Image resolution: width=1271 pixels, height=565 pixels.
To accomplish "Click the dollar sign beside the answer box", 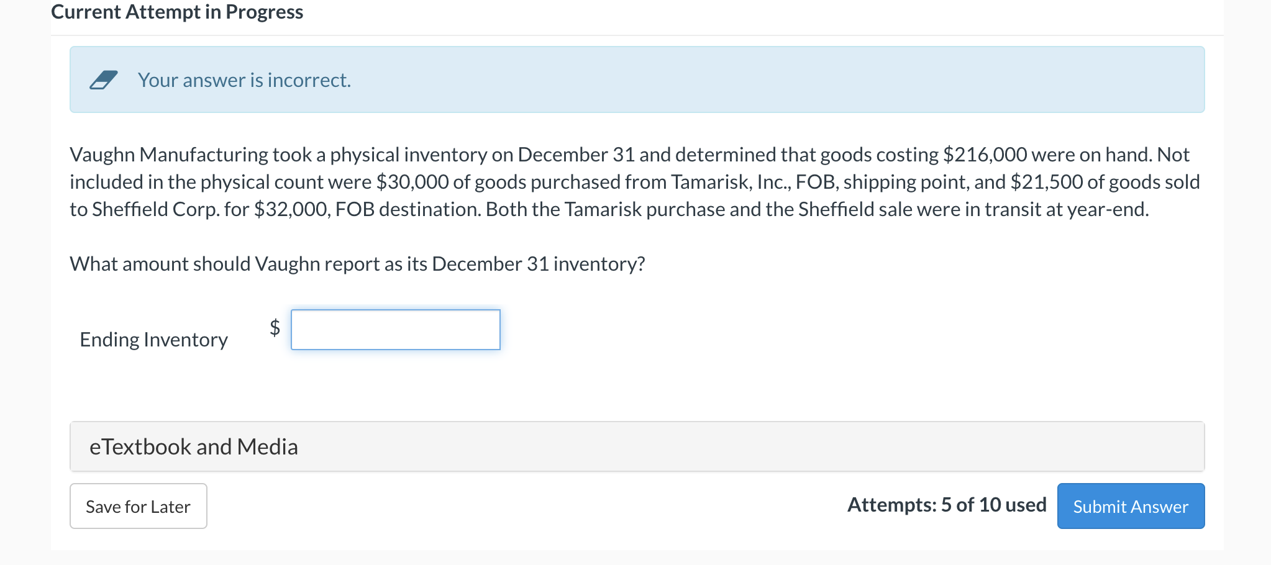I will (275, 327).
